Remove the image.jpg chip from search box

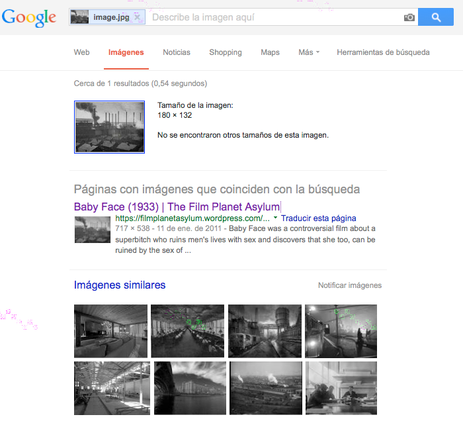(x=137, y=18)
